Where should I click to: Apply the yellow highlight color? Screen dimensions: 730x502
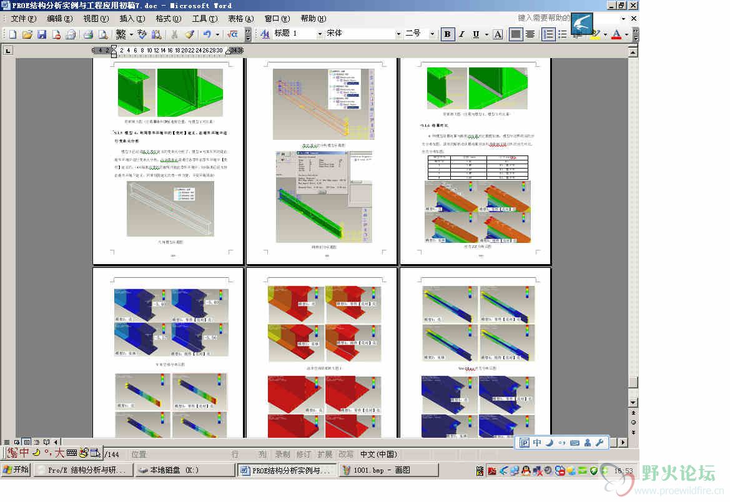pos(594,34)
